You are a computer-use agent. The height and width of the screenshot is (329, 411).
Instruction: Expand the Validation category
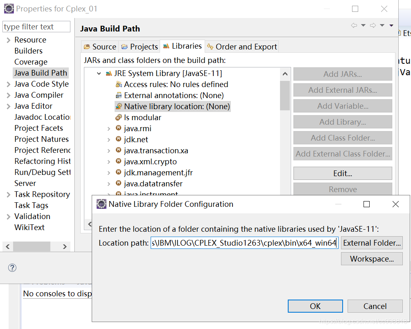click(x=8, y=217)
